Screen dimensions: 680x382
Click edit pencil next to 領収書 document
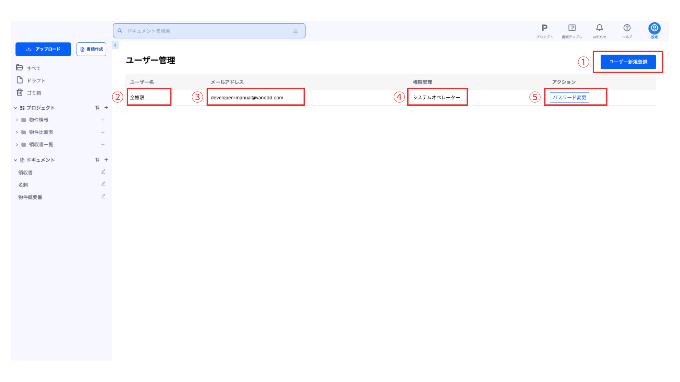[103, 172]
